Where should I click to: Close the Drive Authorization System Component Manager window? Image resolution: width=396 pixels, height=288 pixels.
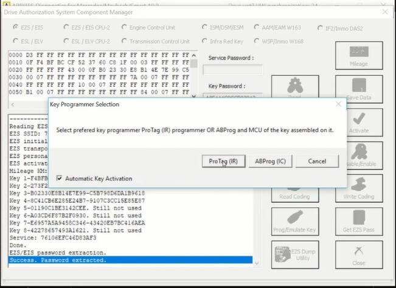(385, 12)
